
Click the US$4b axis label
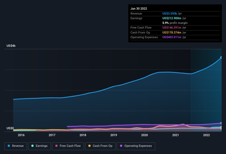point(11,46)
